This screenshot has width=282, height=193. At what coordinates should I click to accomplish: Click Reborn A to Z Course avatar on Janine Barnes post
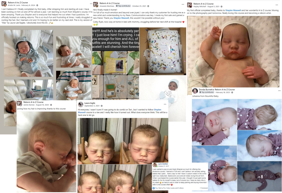[20, 103]
